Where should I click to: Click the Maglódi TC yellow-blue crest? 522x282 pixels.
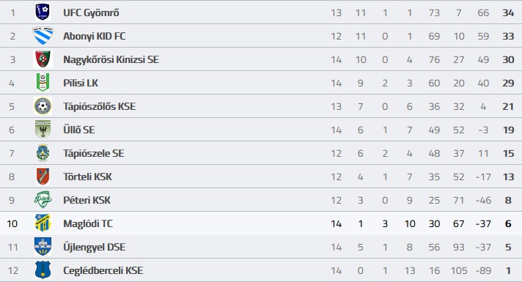pyautogui.click(x=43, y=223)
